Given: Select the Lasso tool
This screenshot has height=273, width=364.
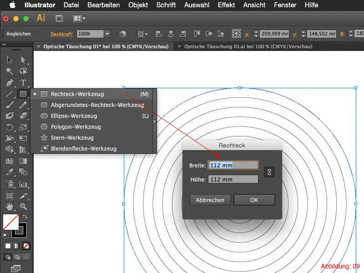Looking at the screenshot, I should tap(23, 71).
